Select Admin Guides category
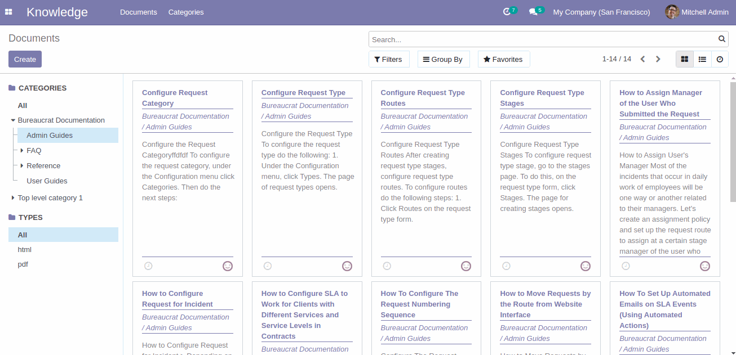 point(68,136)
